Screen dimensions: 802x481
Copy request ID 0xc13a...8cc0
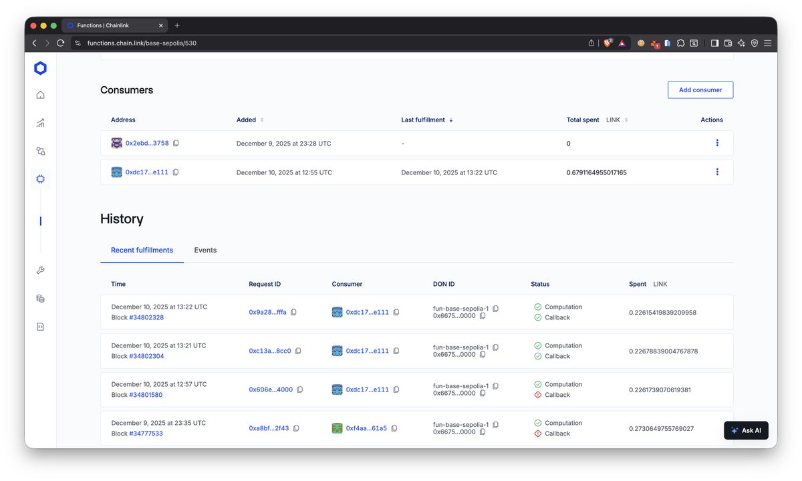[x=298, y=351]
